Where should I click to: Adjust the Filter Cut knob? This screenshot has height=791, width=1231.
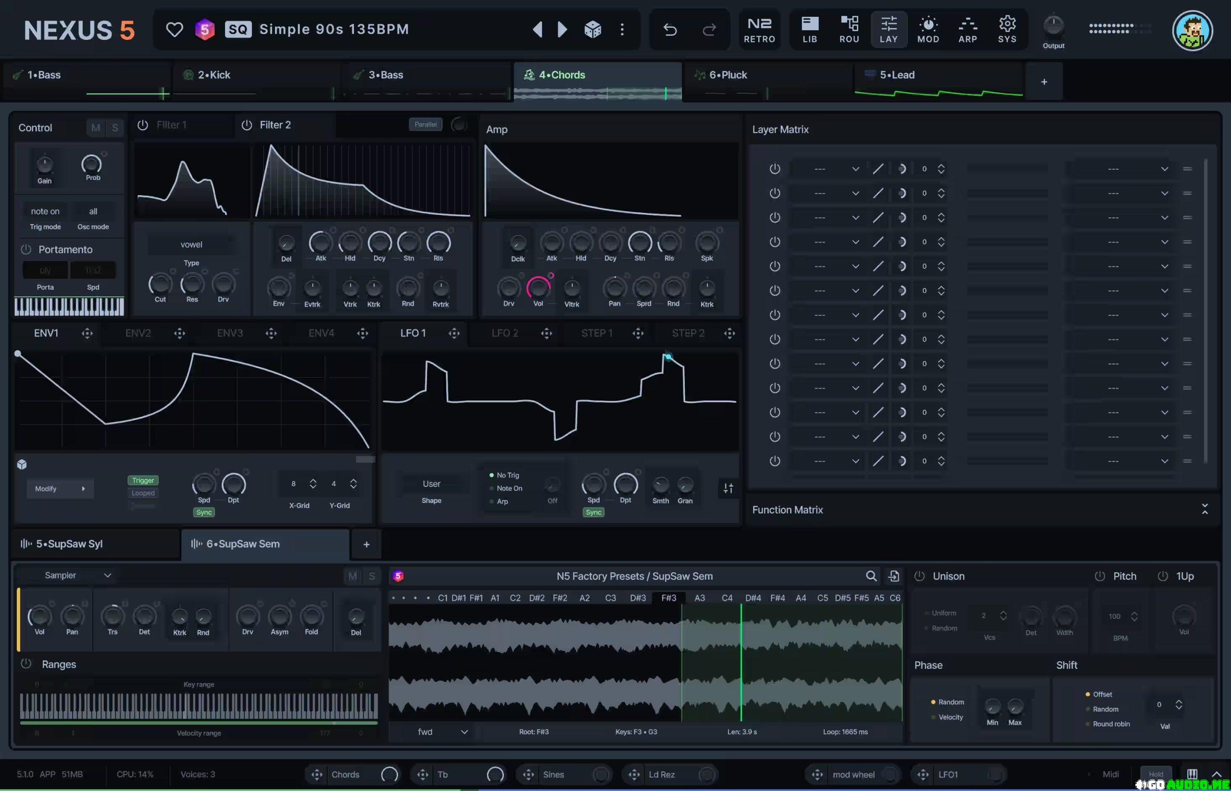(x=160, y=284)
